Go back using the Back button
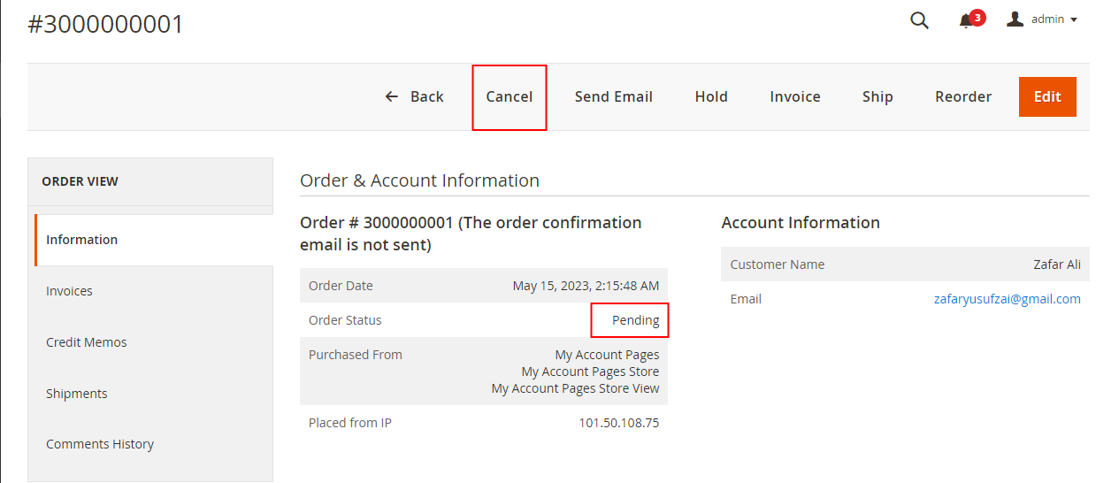 coord(414,97)
